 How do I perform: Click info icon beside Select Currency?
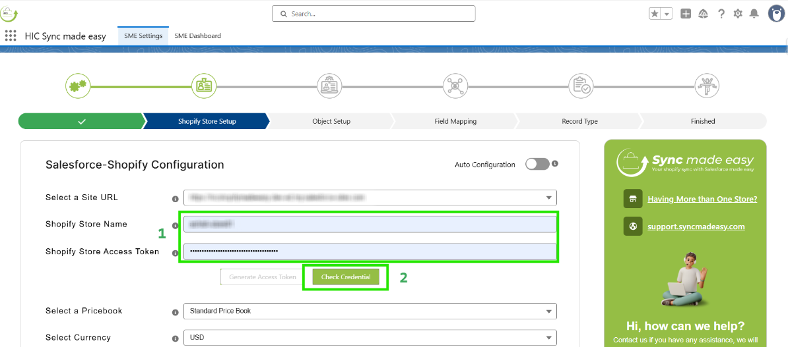176,338
